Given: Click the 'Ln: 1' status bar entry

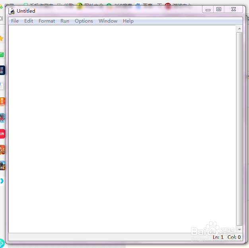Looking at the screenshot, I should 218,237.
